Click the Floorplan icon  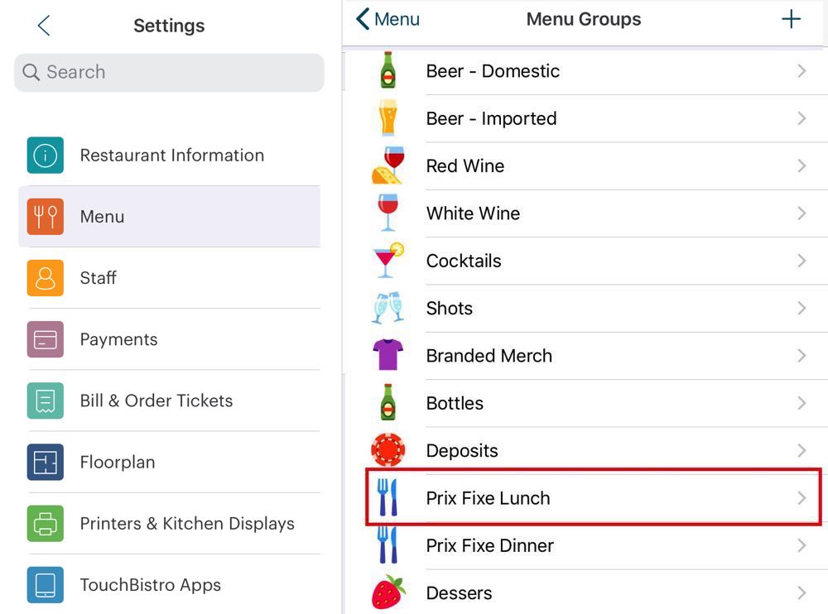click(45, 462)
